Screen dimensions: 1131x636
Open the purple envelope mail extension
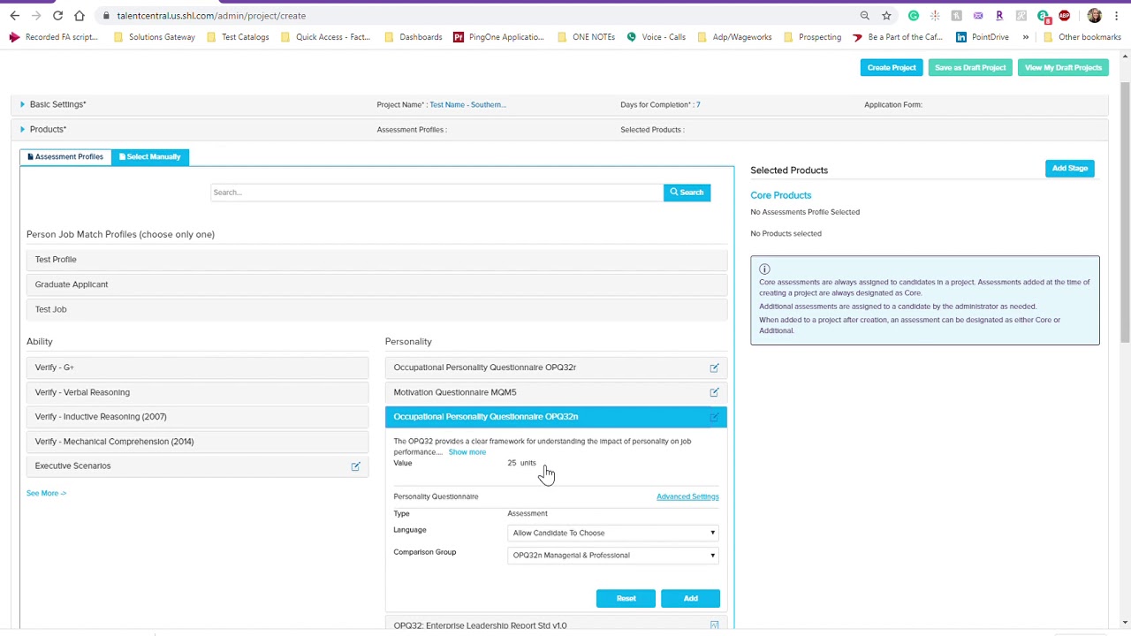978,16
